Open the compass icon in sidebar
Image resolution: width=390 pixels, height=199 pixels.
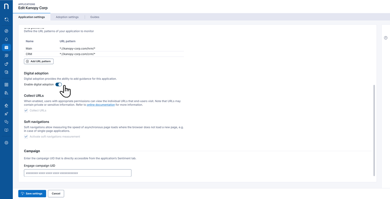click(x=6, y=31)
